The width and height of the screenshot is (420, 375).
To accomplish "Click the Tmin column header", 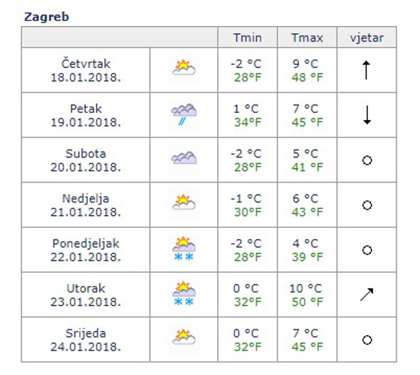I will pyautogui.click(x=247, y=37).
